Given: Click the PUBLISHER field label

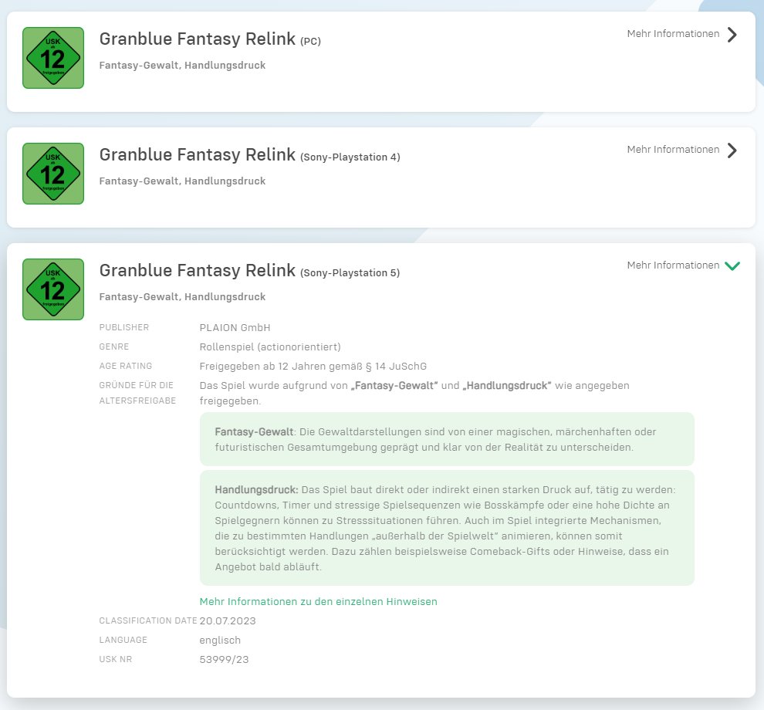Looking at the screenshot, I should [x=123, y=327].
